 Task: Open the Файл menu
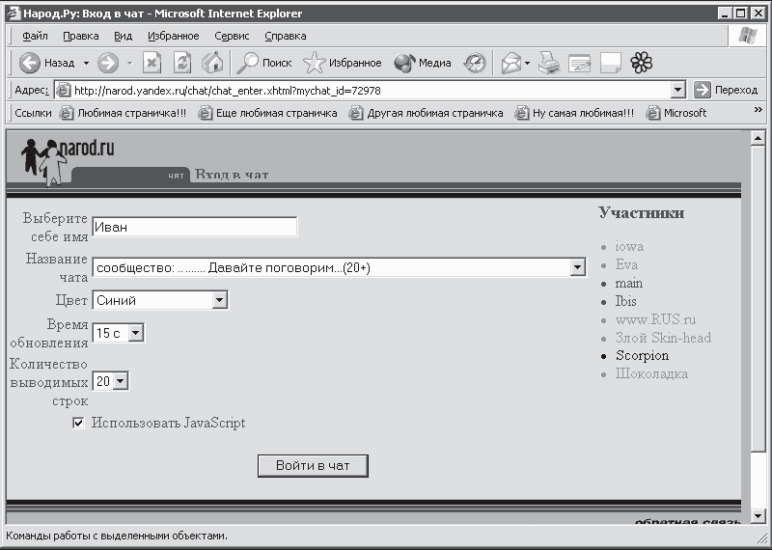pos(35,36)
